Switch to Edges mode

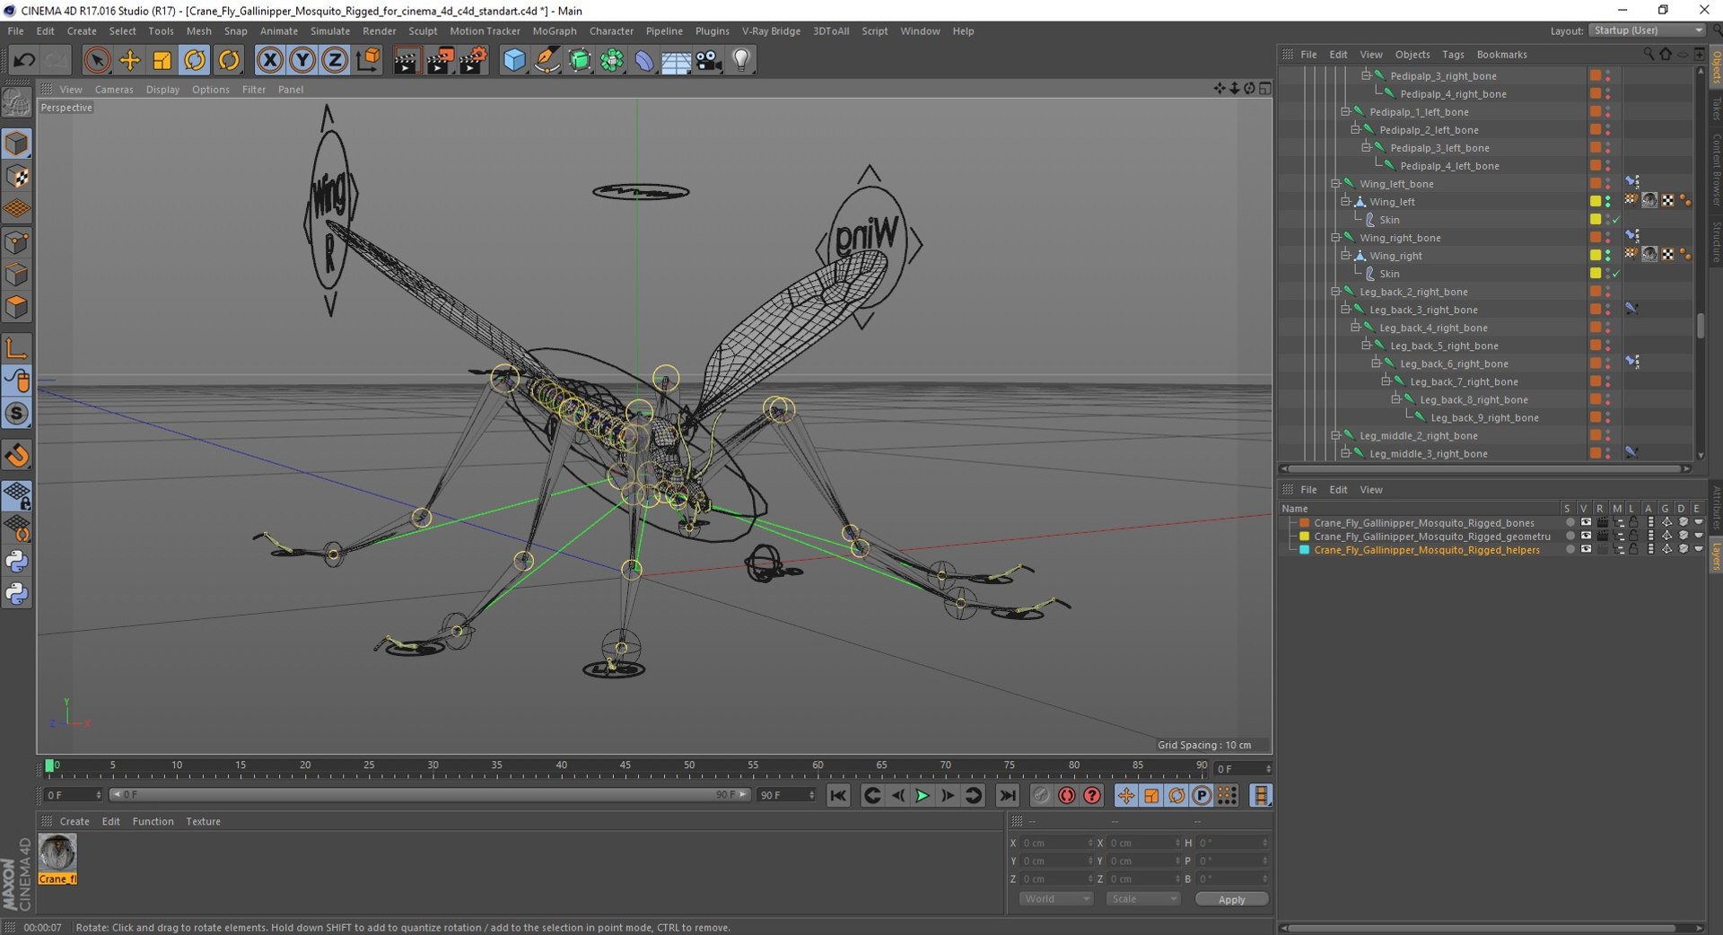[x=16, y=275]
